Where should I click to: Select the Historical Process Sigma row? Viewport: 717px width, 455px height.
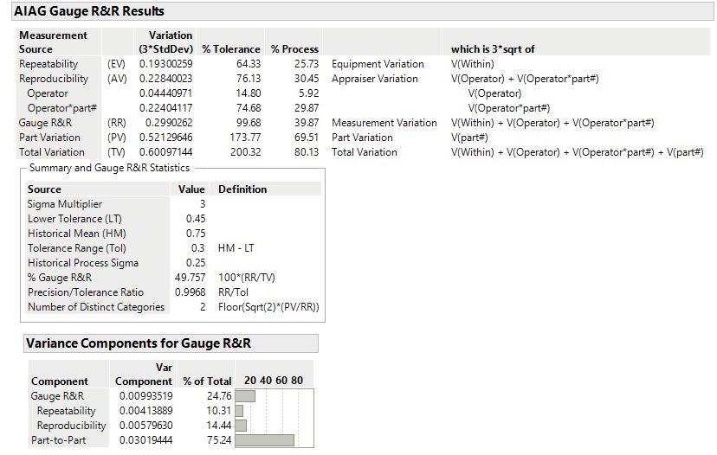click(x=173, y=262)
